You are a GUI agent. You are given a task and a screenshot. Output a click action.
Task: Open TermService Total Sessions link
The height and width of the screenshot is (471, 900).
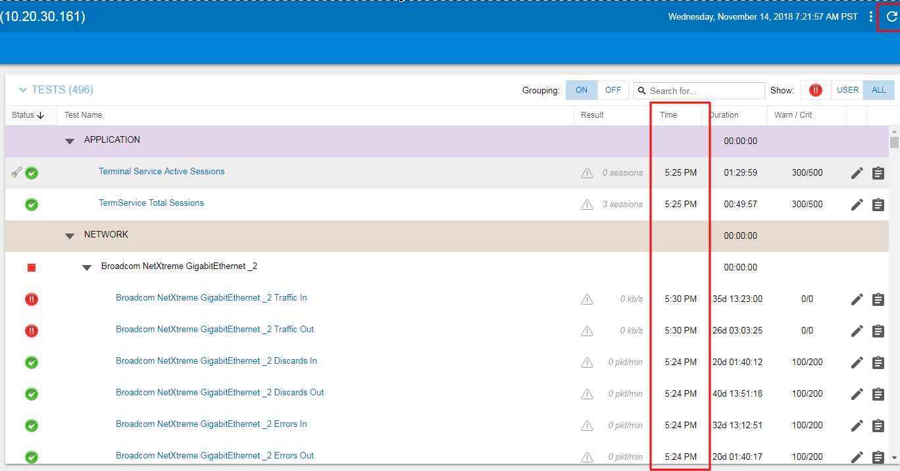coord(151,203)
